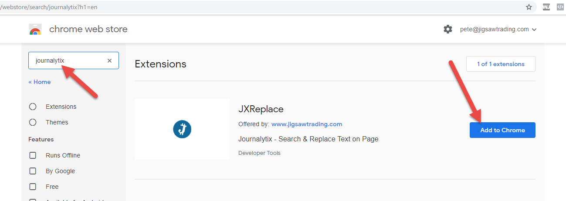The height and width of the screenshot is (201, 566).
Task: Click the browser address bar URL
Action: coord(48,7)
